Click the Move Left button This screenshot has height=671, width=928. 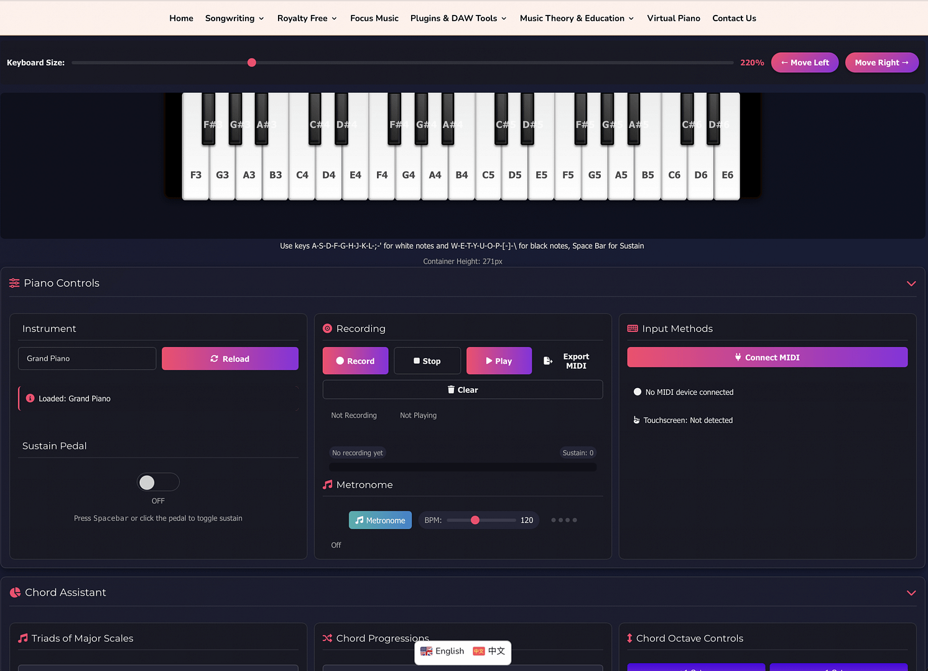coord(805,62)
